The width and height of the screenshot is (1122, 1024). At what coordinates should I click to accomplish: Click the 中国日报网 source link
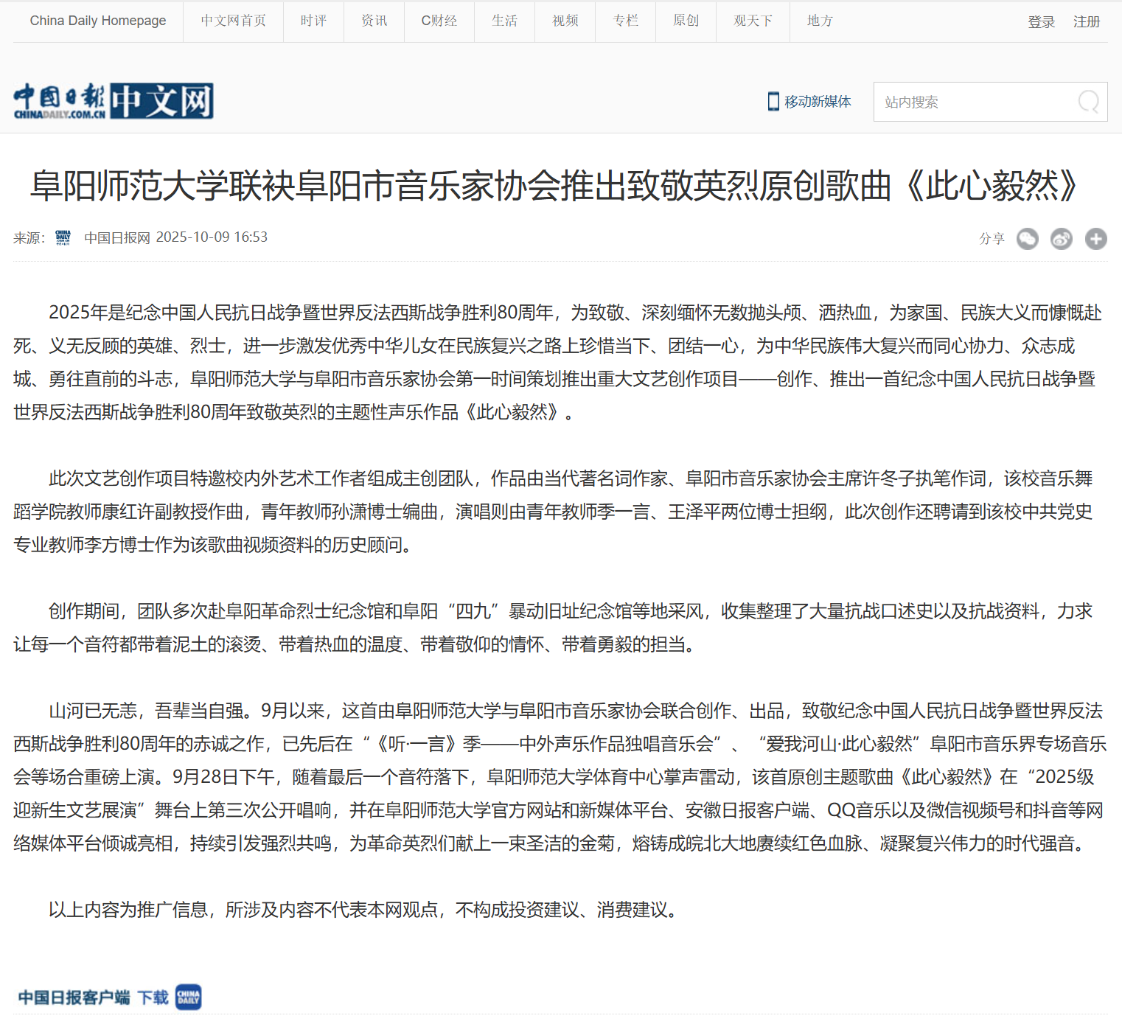coord(117,237)
